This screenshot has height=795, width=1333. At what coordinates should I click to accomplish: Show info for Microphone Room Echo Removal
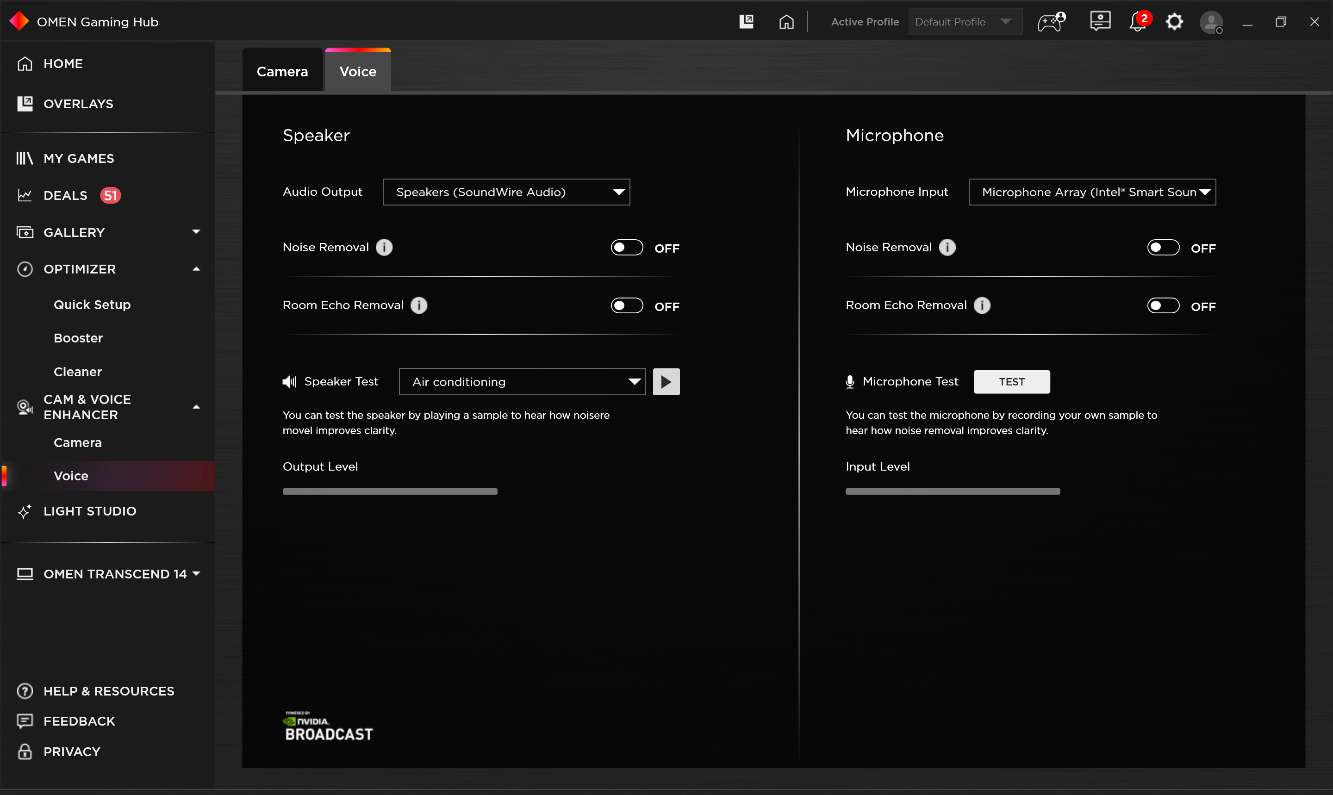click(982, 305)
